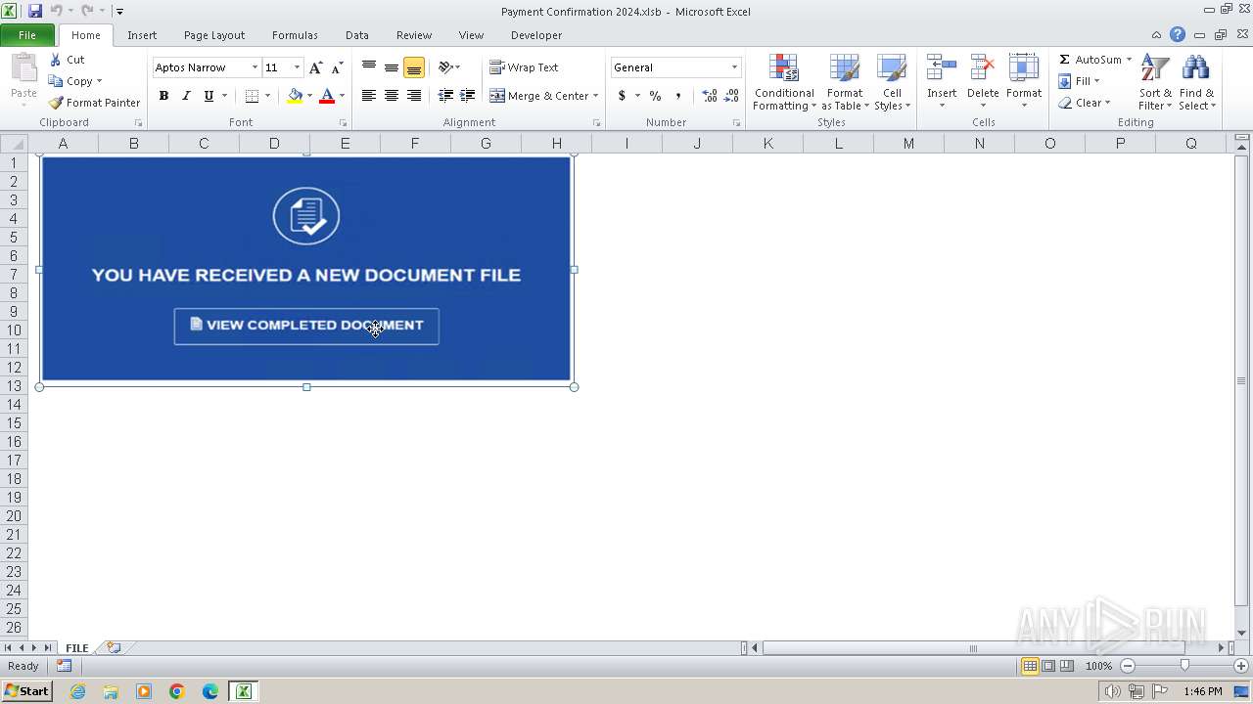Open Format as Table gallery
Viewport: 1253px width, 704px height.
pyautogui.click(x=845, y=83)
